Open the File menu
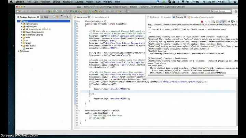 (29, 2)
